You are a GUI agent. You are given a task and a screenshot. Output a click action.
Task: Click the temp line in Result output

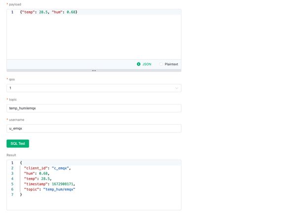click(x=37, y=179)
